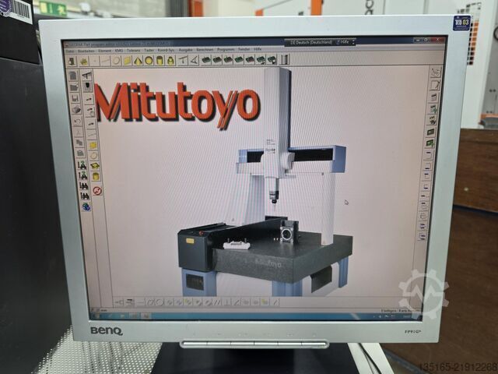This screenshot has height=374, width=498.
Task: Select the Angle measurement tool
Action: 194,60
